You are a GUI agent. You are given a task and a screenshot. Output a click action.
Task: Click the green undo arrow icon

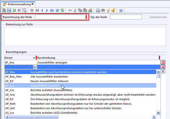(x=14, y=10)
